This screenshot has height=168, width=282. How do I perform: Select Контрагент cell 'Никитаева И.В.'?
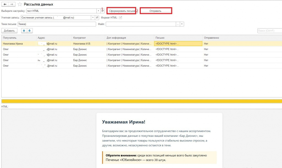click(88, 44)
